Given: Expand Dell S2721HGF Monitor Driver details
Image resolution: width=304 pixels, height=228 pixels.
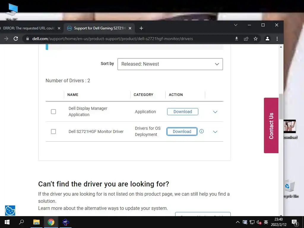Looking at the screenshot, I should [215, 132].
